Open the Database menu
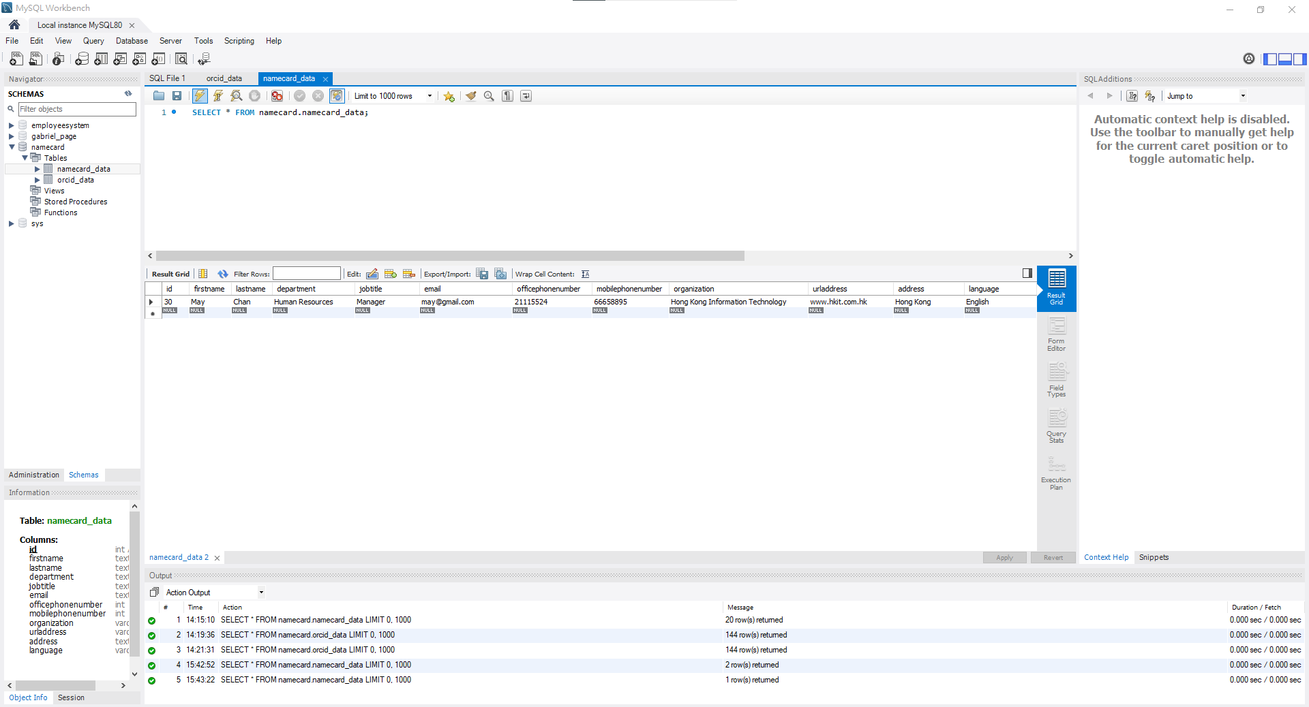 coord(132,41)
